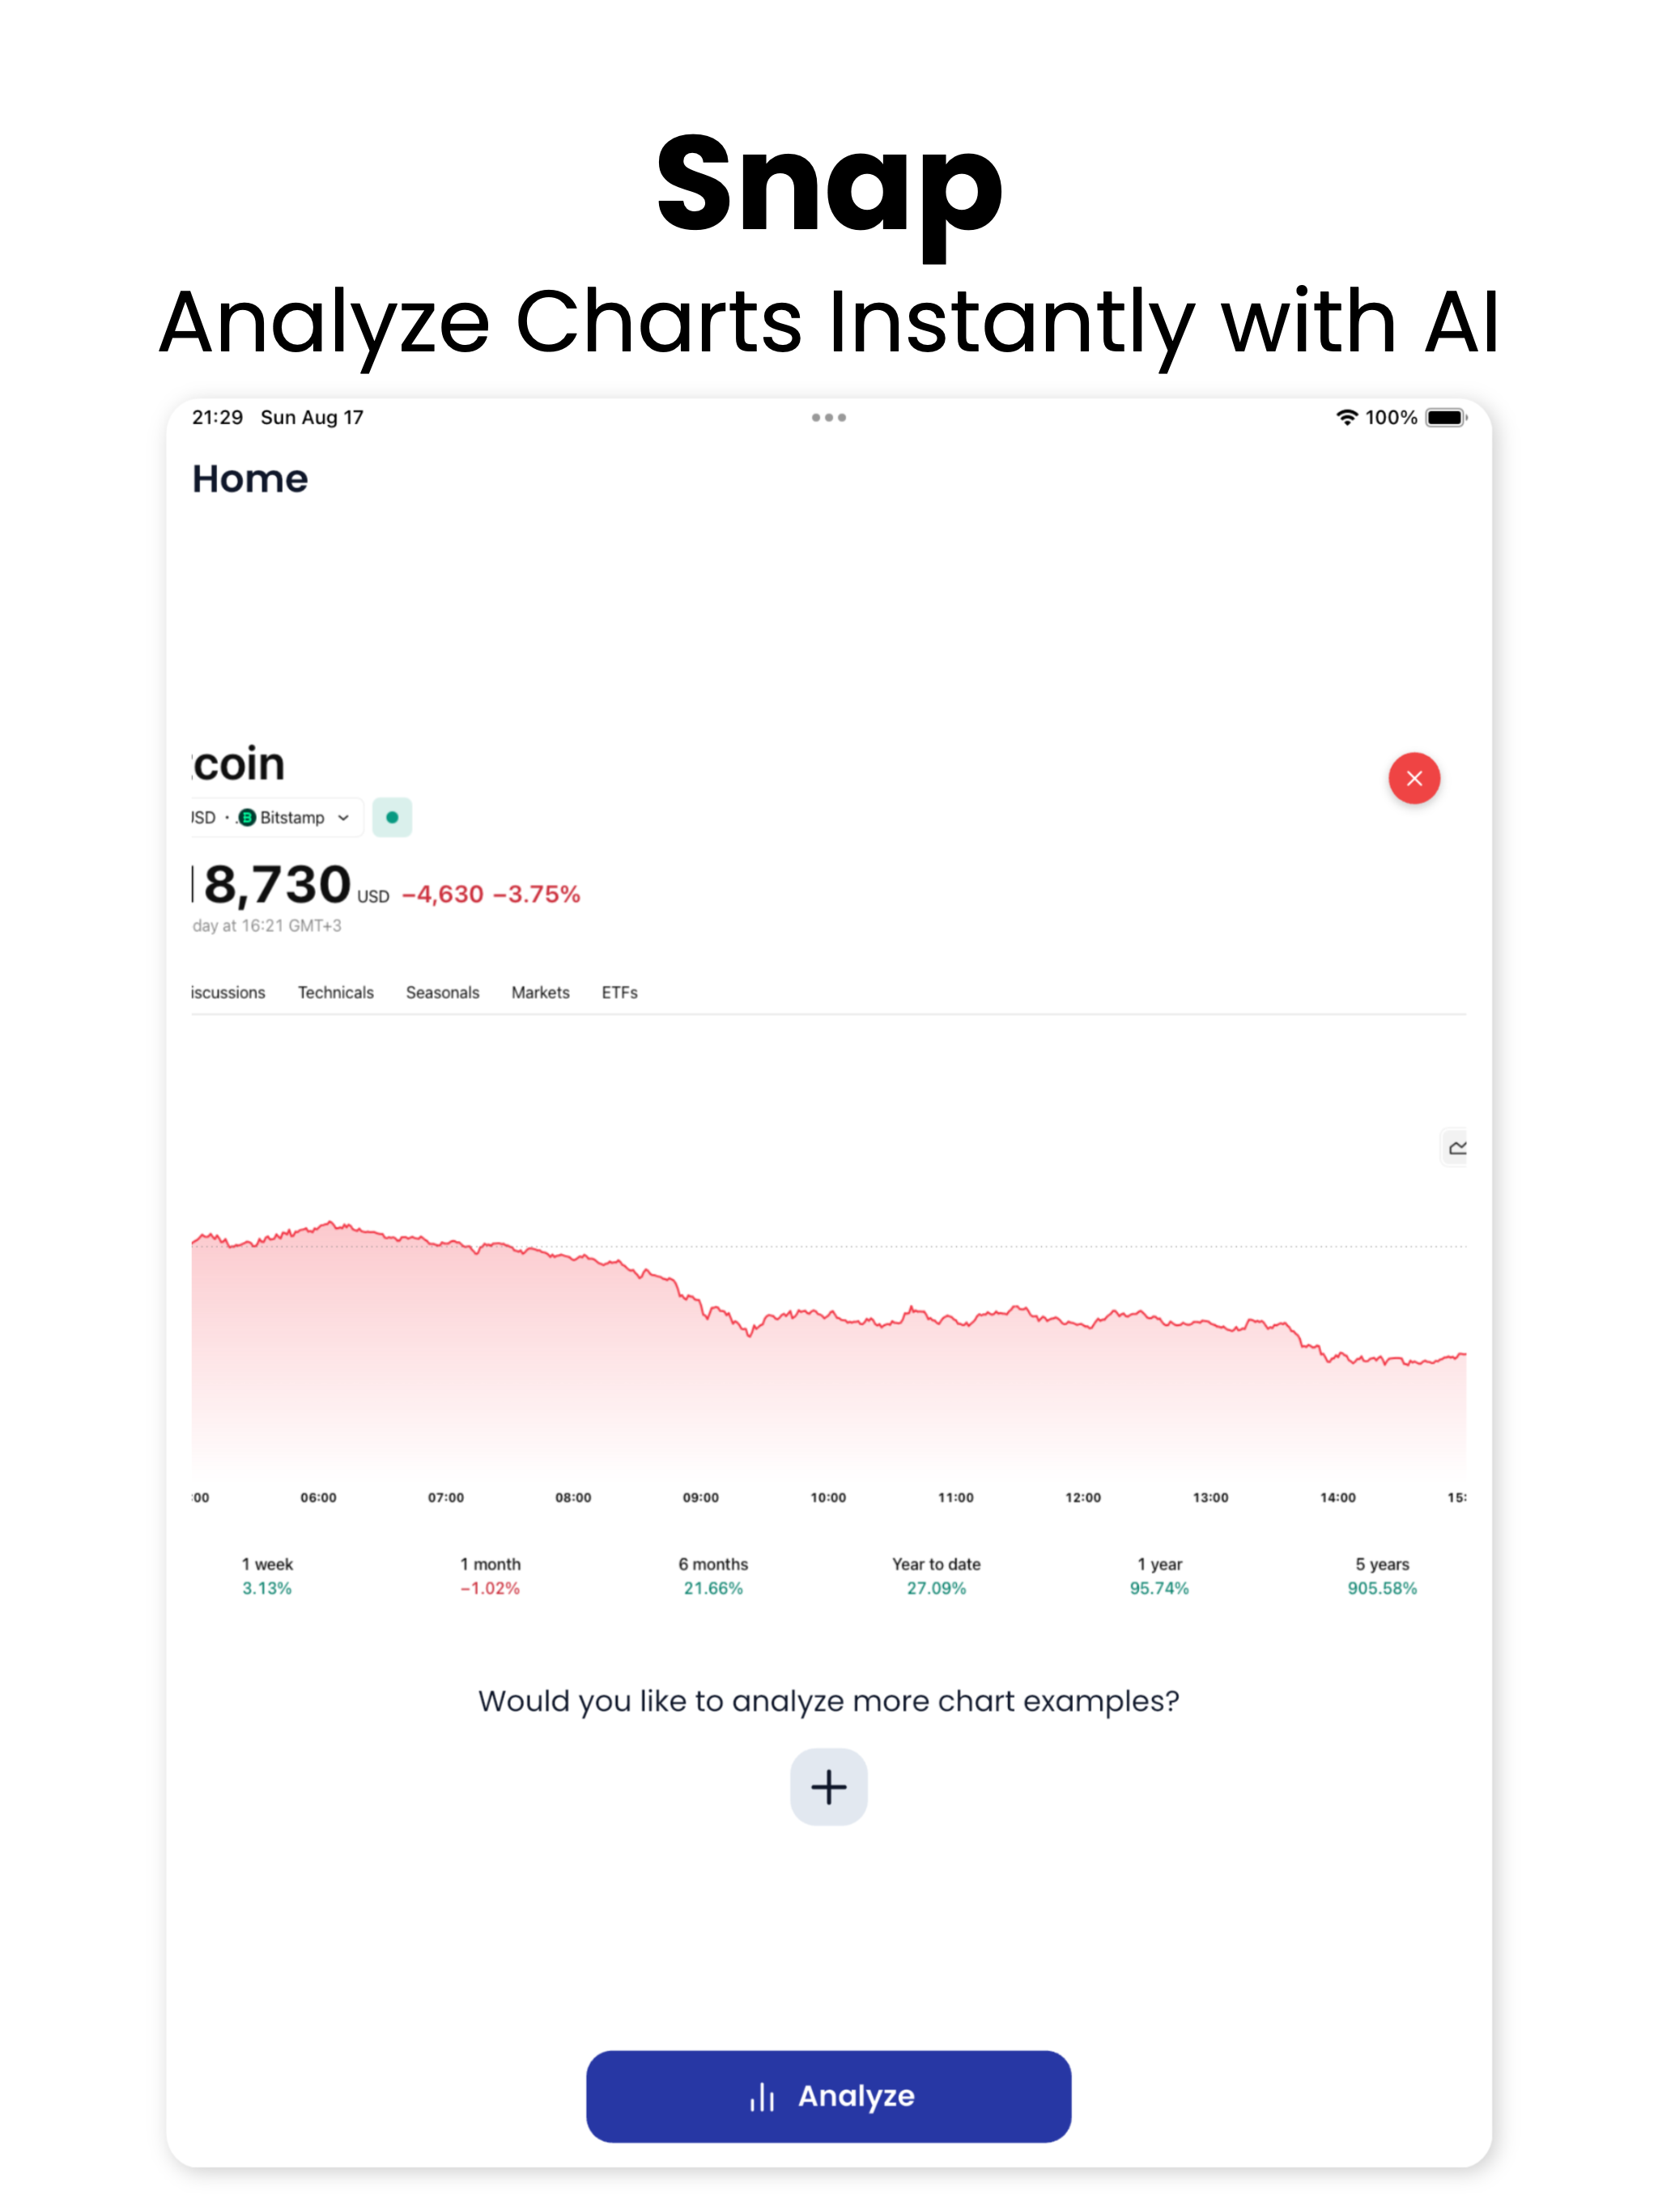Viewport: 1658px width, 2212px height.
Task: Dismiss the chart with the red X icon
Action: tap(1414, 778)
